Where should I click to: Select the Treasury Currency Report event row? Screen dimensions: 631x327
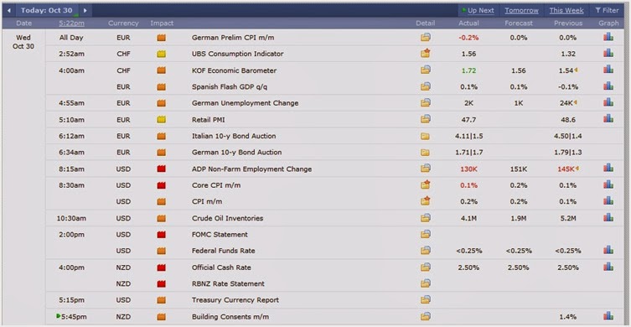click(x=337, y=300)
